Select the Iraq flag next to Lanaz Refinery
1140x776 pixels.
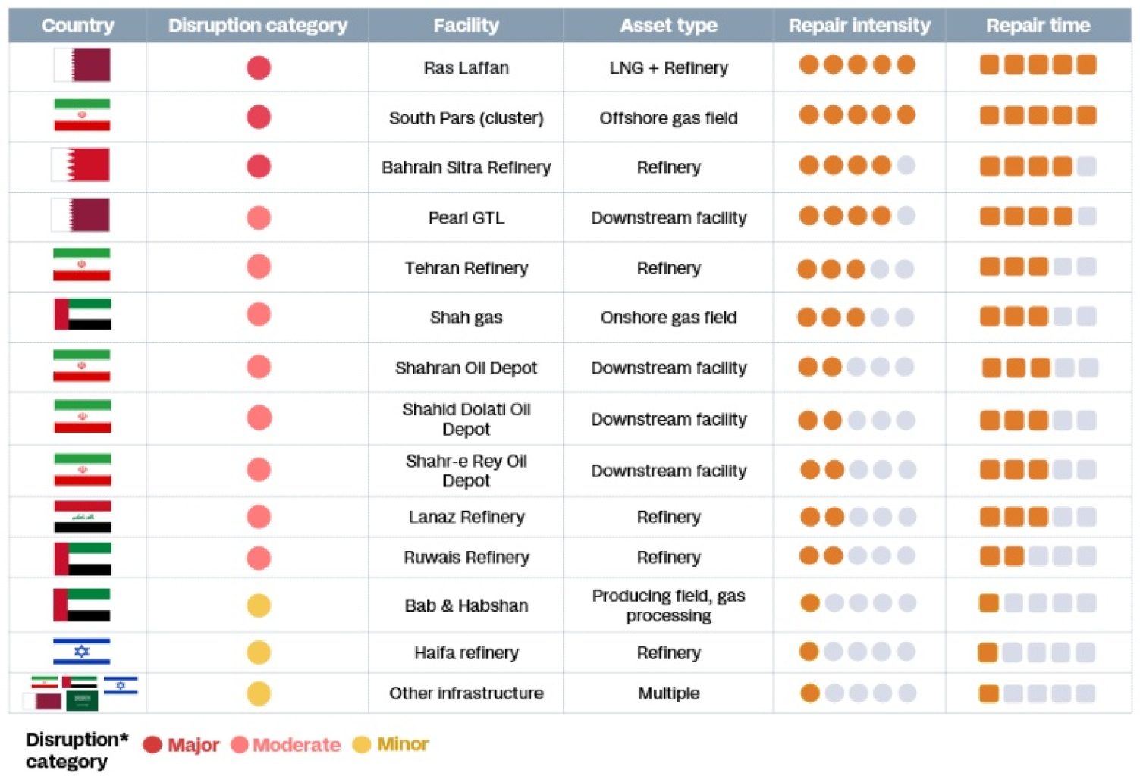point(82,516)
